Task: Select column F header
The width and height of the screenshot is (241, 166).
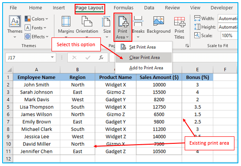Action: tap(225, 70)
